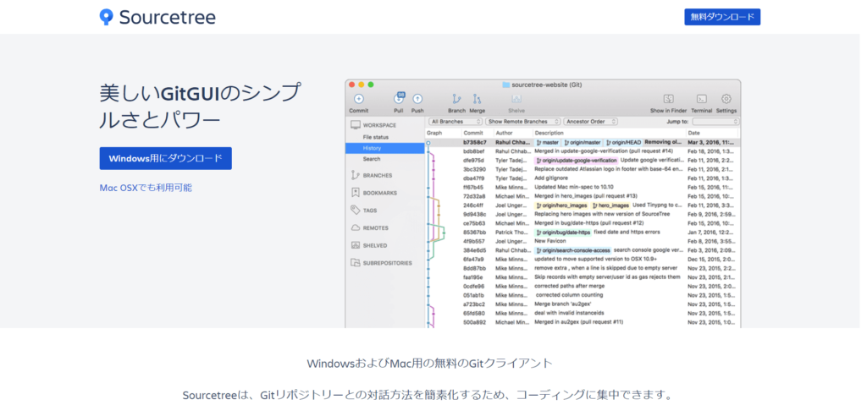Image resolution: width=867 pixels, height=405 pixels.
Task: Click the Sourcetree app screenshot image
Action: pos(543,204)
